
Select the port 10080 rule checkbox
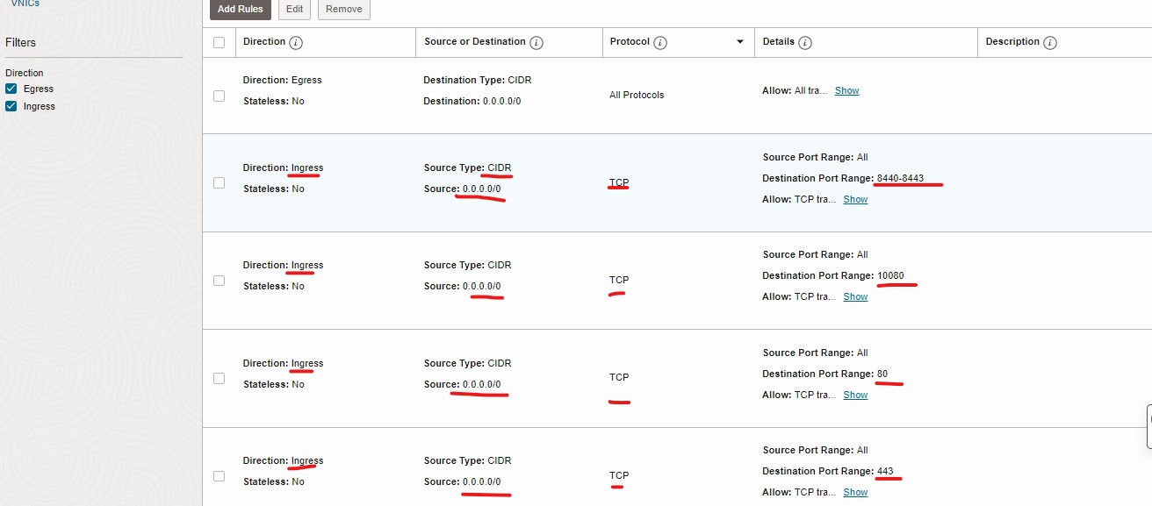click(x=220, y=281)
